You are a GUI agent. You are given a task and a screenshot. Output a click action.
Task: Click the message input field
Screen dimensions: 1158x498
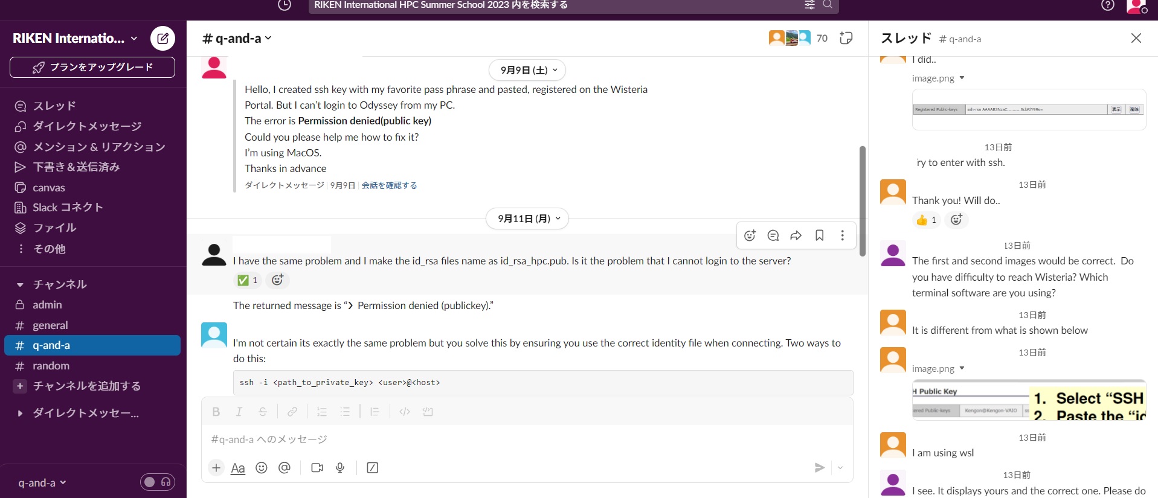[x=527, y=439]
